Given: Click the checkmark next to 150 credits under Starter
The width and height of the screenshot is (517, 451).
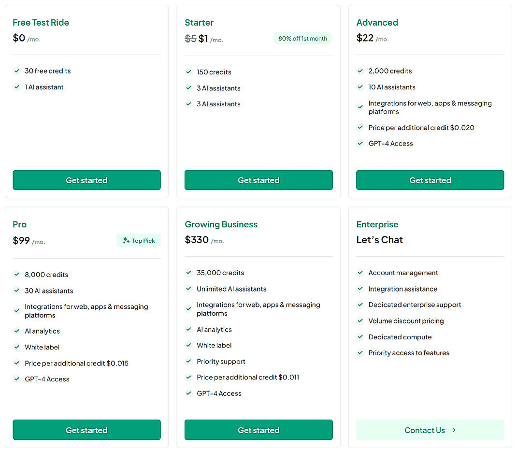Looking at the screenshot, I should pos(188,72).
